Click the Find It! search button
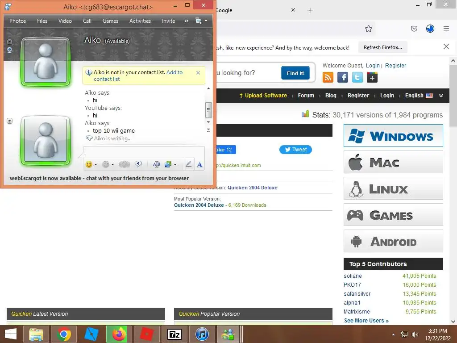The image size is (457, 343). (295, 73)
